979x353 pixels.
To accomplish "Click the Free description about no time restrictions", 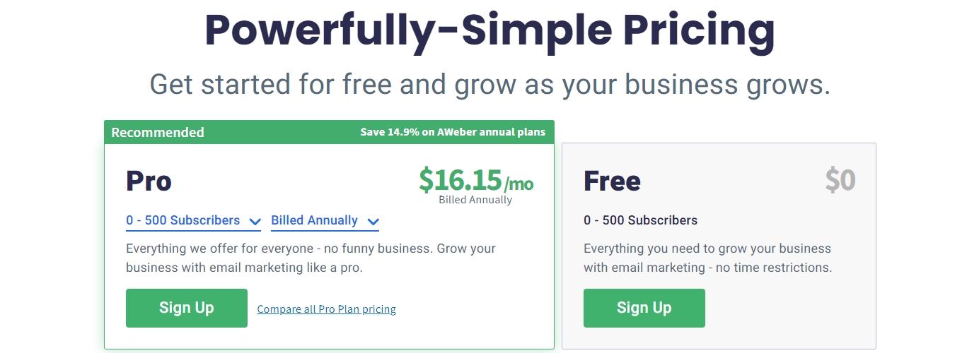I will click(708, 258).
